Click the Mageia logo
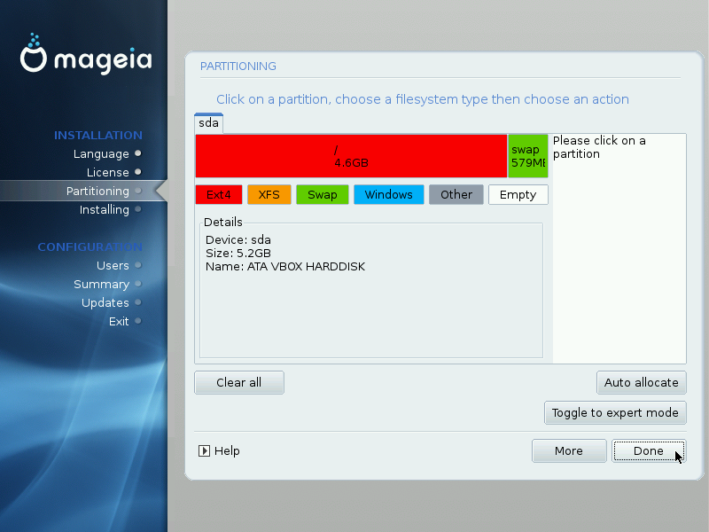Viewport: 709px width, 532px height. [85, 54]
